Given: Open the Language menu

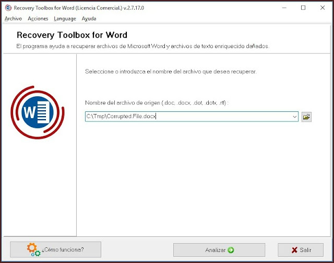Looking at the screenshot, I should [x=65, y=19].
